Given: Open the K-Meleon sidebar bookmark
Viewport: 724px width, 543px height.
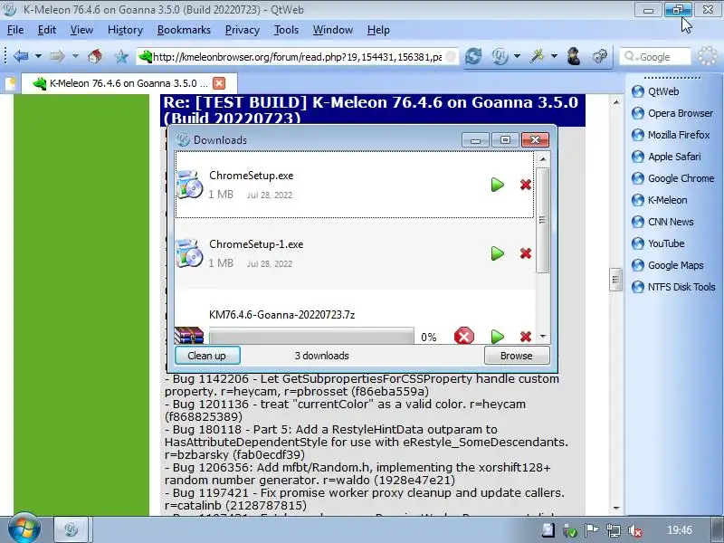Looking at the screenshot, I should 660,200.
